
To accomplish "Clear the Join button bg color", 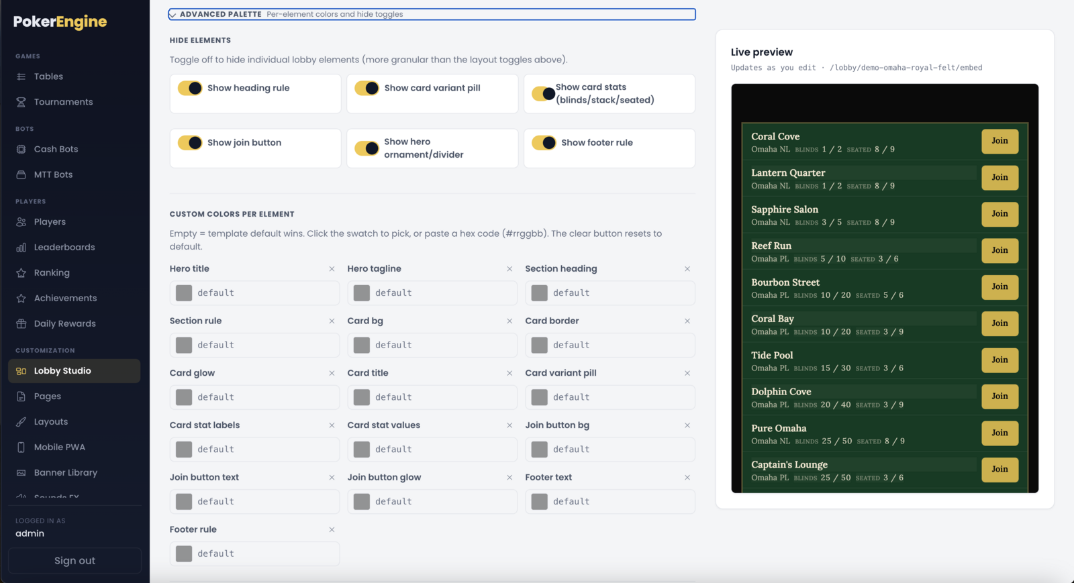I will coord(687,425).
